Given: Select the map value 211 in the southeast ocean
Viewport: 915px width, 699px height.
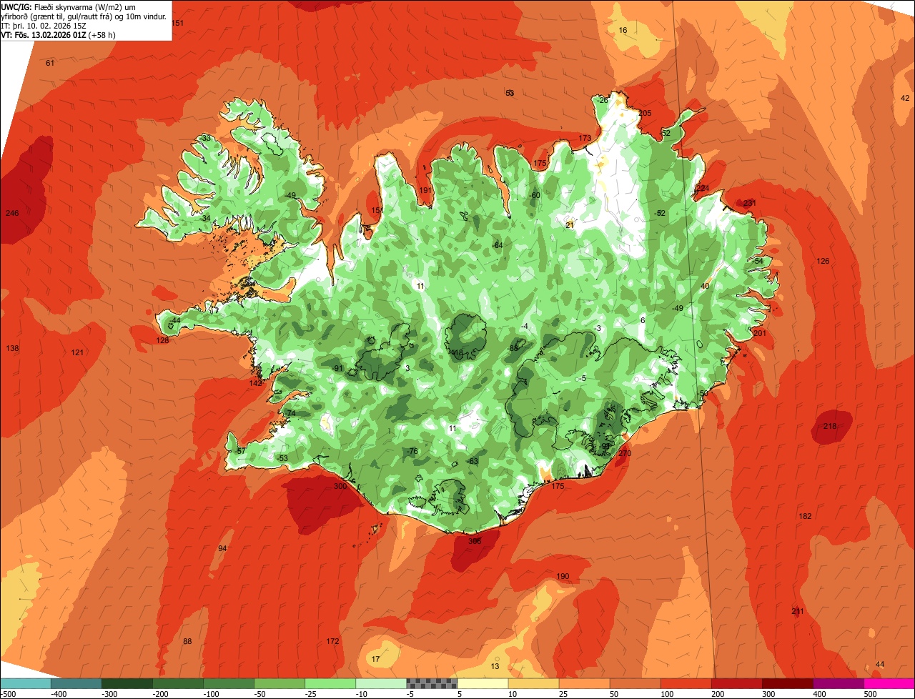Looking at the screenshot, I should (x=798, y=611).
